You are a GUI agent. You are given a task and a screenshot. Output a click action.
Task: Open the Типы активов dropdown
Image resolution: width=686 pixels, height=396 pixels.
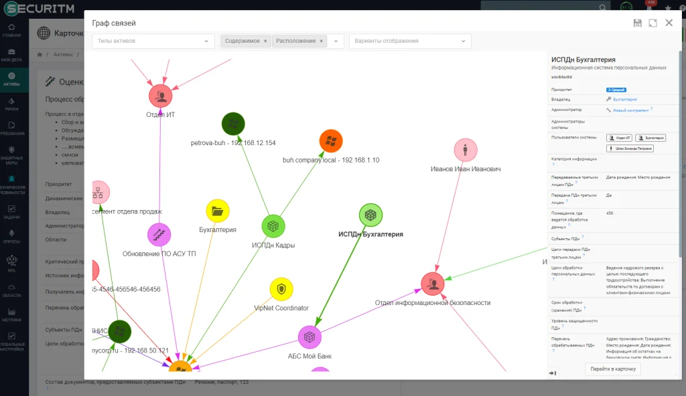(x=153, y=41)
